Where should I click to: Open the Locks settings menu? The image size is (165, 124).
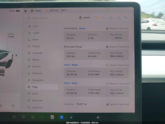(34, 26)
